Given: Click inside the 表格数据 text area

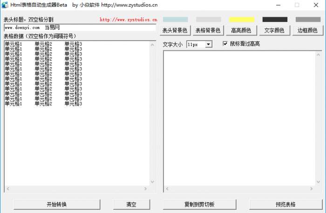Looking at the screenshot, I should 77,113.
